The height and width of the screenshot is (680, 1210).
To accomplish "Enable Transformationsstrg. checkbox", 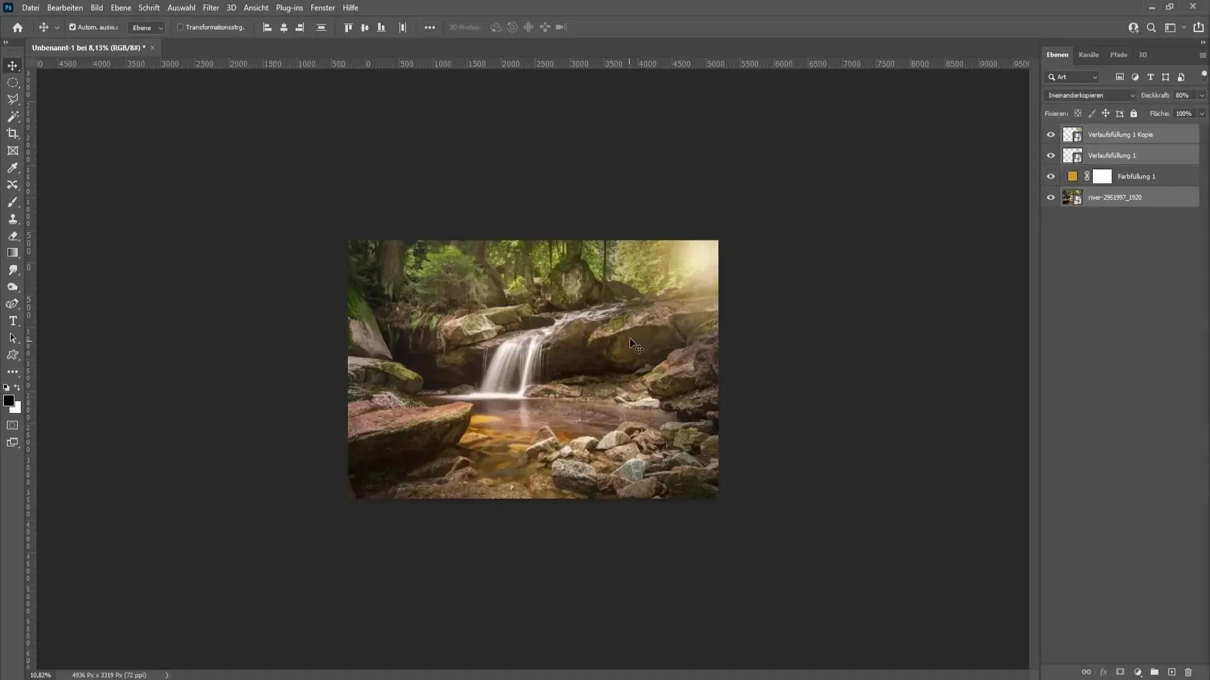I will (180, 27).
